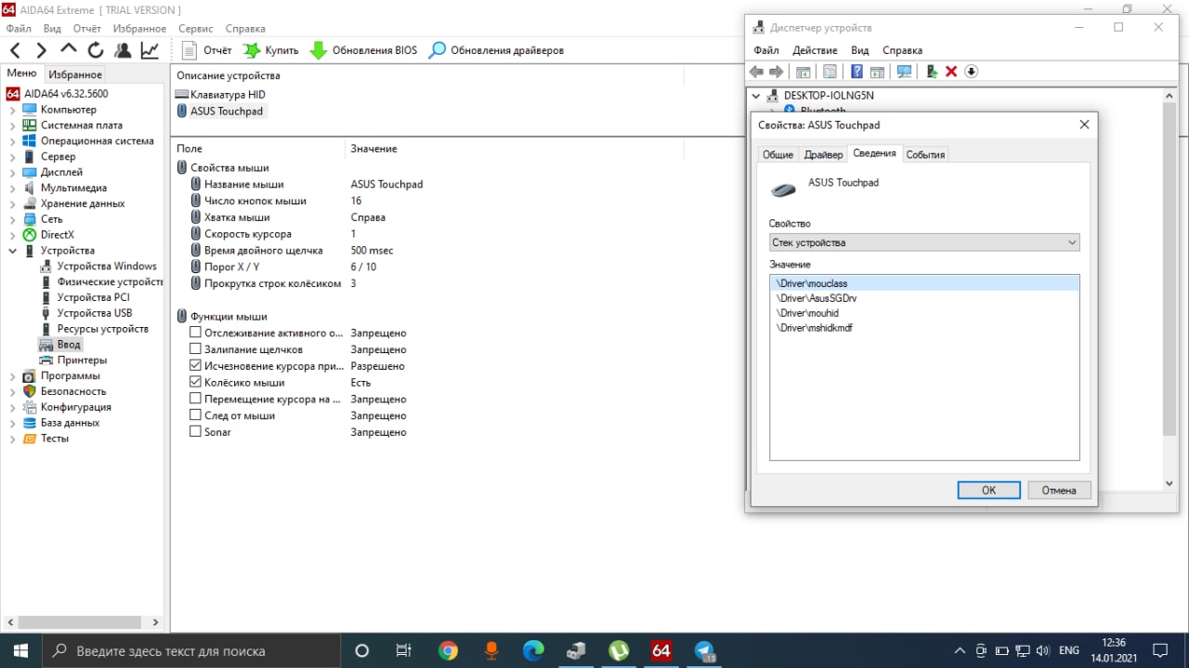Viewport: 1189px width, 668px height.
Task: Click Отмена in properties dialog
Action: pos(1059,490)
